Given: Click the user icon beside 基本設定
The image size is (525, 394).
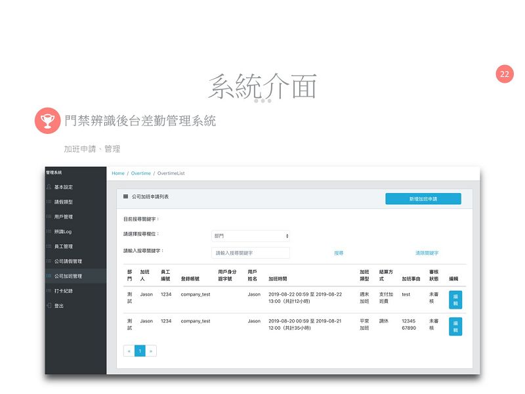Looking at the screenshot, I should click(x=49, y=186).
